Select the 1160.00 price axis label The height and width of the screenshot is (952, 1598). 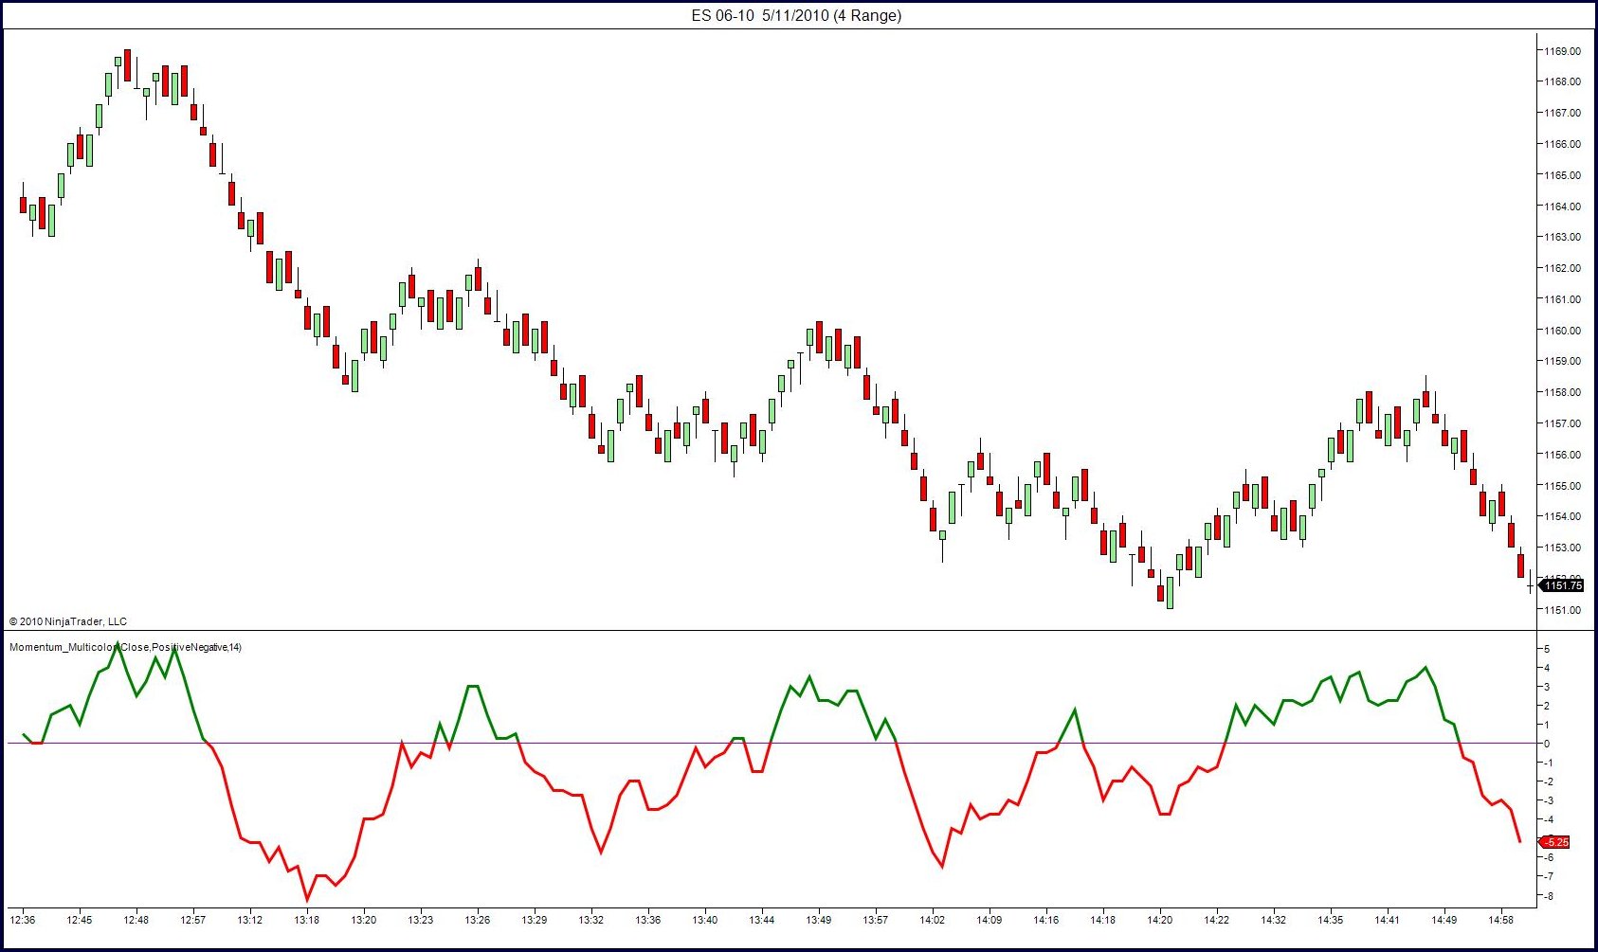coord(1562,331)
